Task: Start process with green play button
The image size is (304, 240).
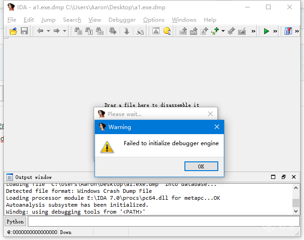Action: (266, 31)
